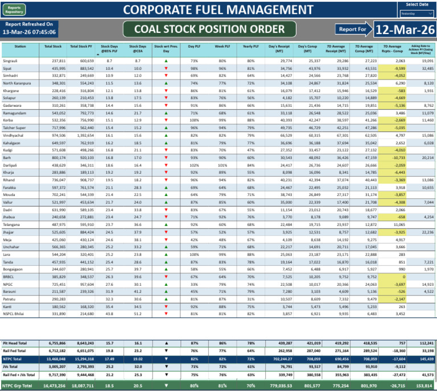Image resolution: width=437 pixels, height=392 pixels.
Task: Open the Select Date dropdown
Action: pyautogui.click(x=417, y=14)
